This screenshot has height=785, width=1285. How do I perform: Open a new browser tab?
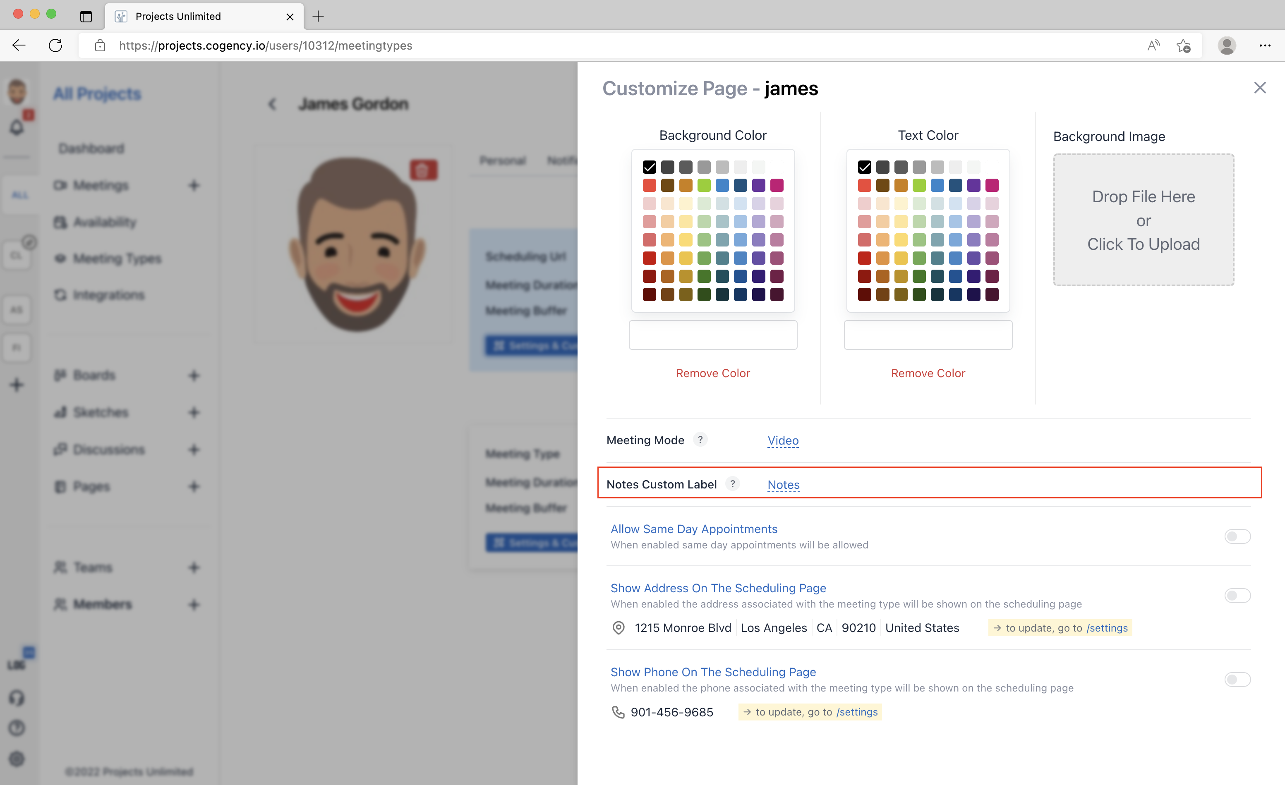coord(318,16)
